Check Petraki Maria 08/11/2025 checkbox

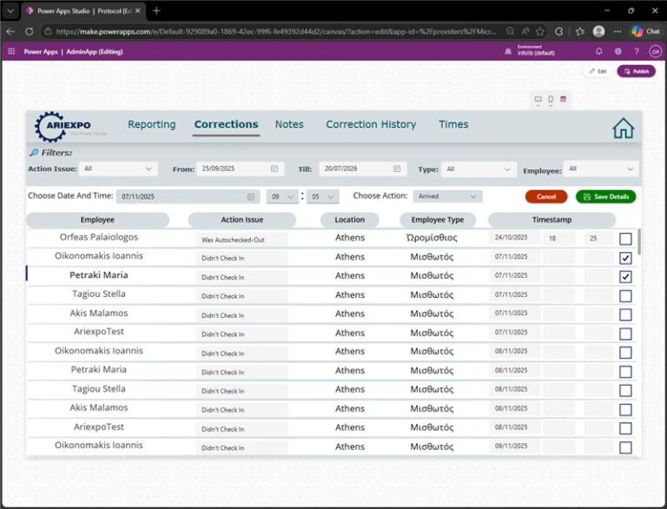pyautogui.click(x=625, y=372)
